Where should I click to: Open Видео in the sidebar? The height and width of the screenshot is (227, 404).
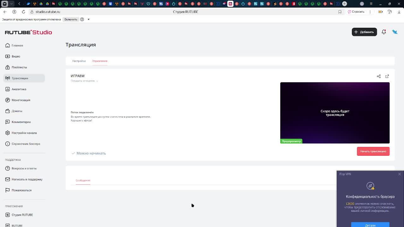click(24, 56)
